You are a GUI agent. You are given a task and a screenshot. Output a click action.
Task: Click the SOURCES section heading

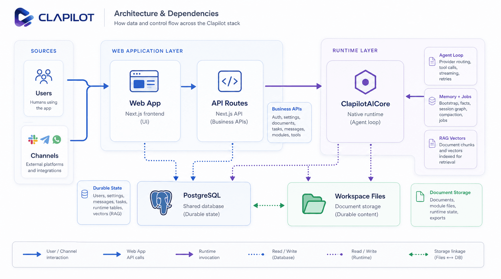pos(44,51)
